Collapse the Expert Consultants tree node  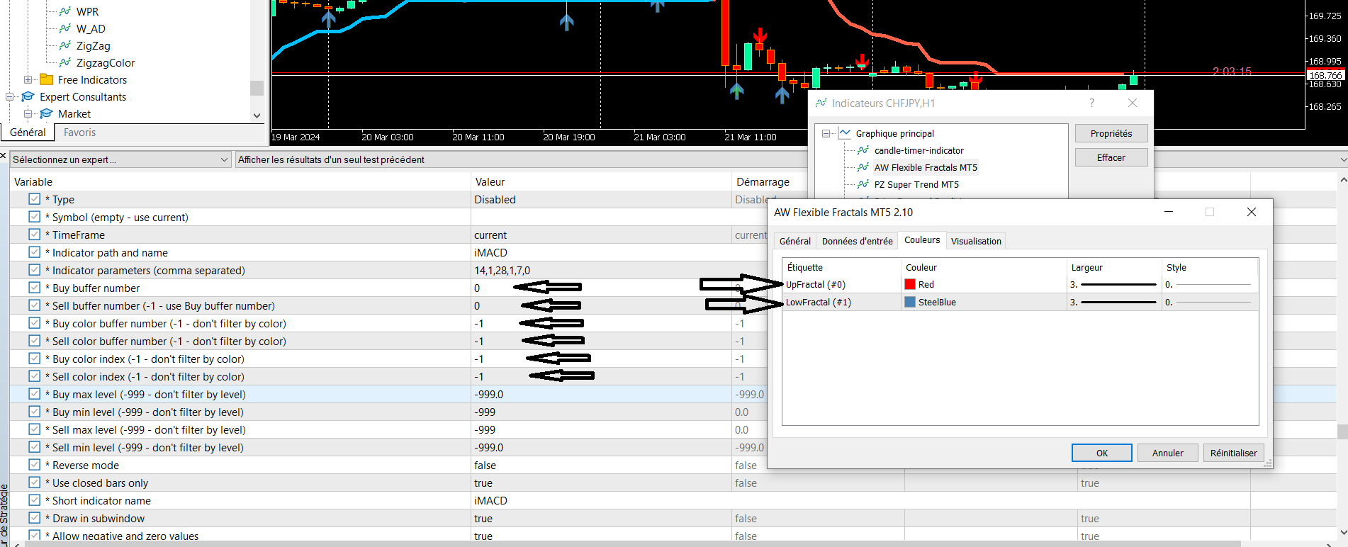(10, 96)
